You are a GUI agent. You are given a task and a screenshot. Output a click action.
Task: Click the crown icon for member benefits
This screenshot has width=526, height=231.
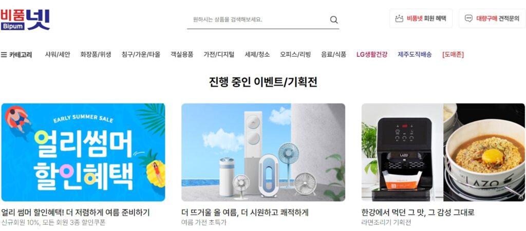[x=399, y=18]
